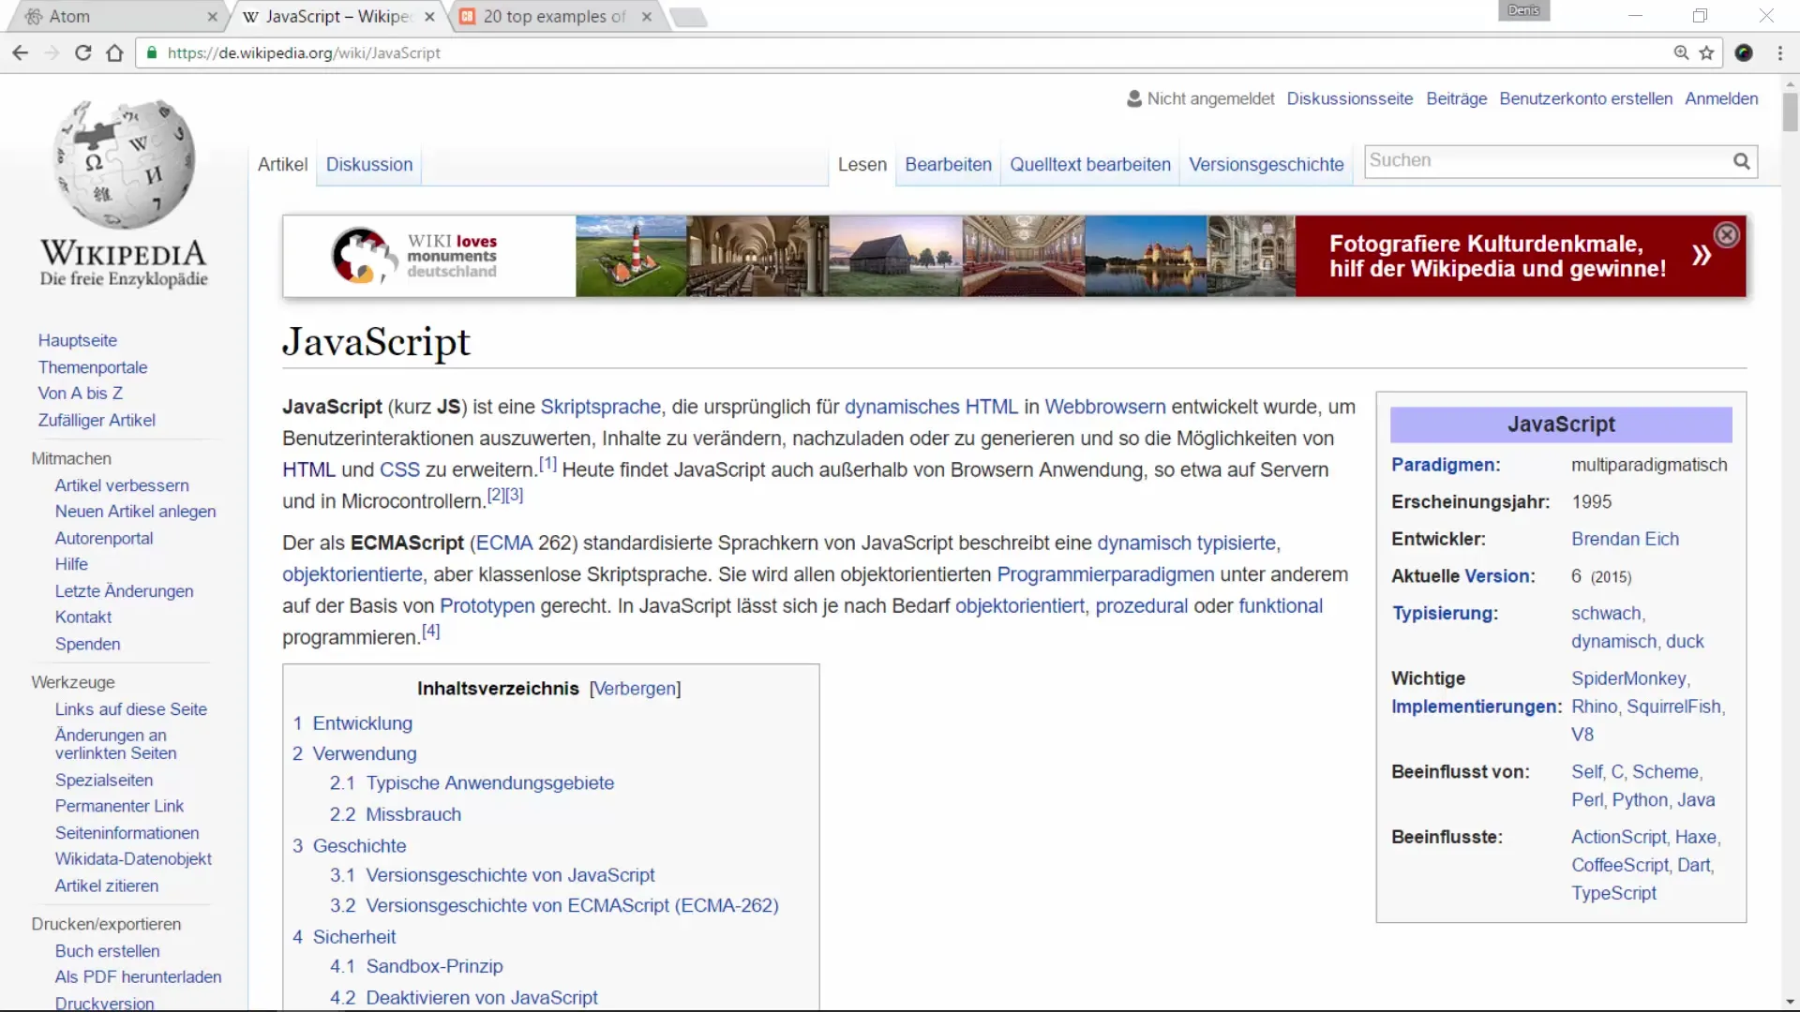Follow the Skriptsprache link in the intro
1800x1012 pixels.
[x=601, y=408]
